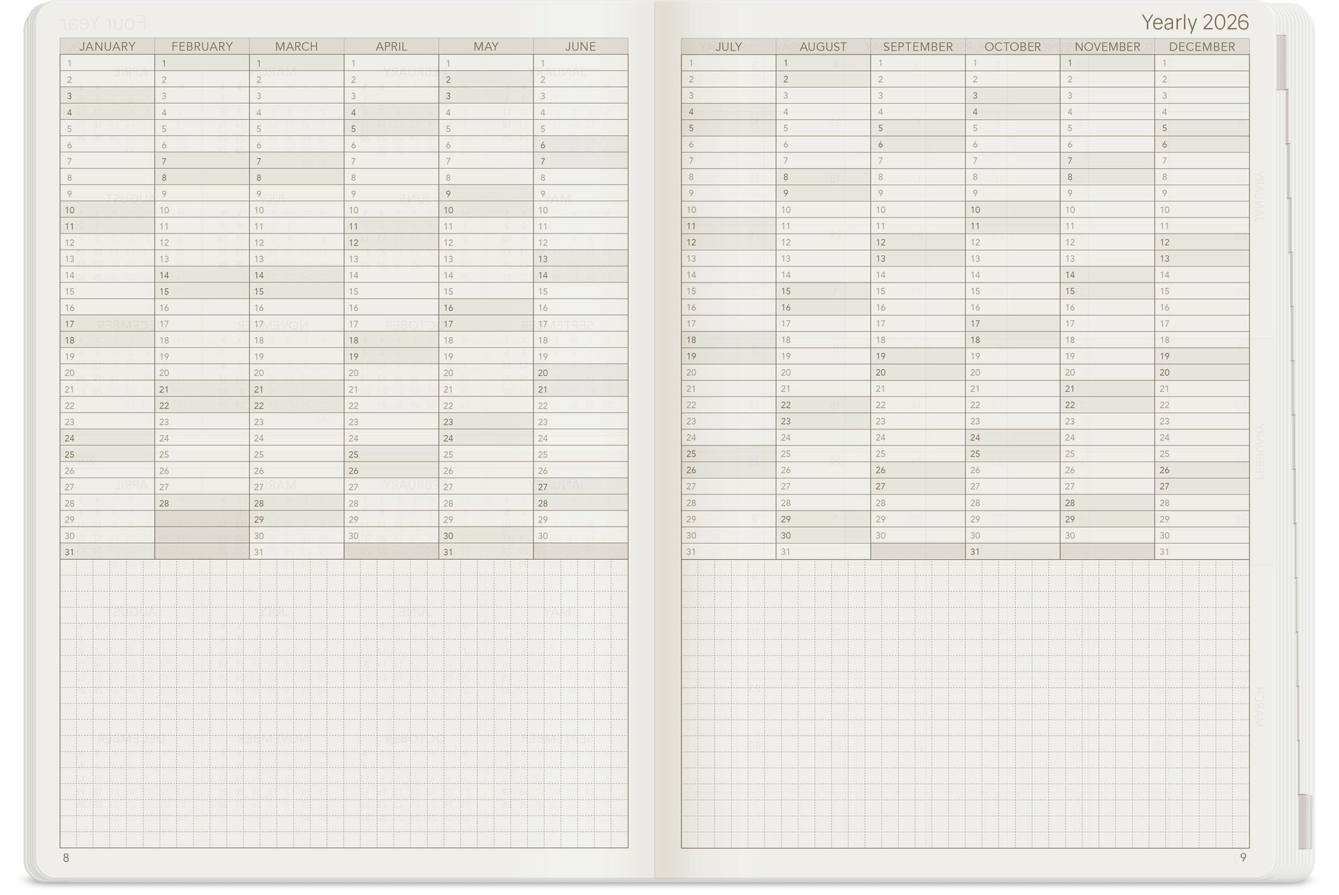Click the MARCH month header
1339x895 pixels.
296,46
